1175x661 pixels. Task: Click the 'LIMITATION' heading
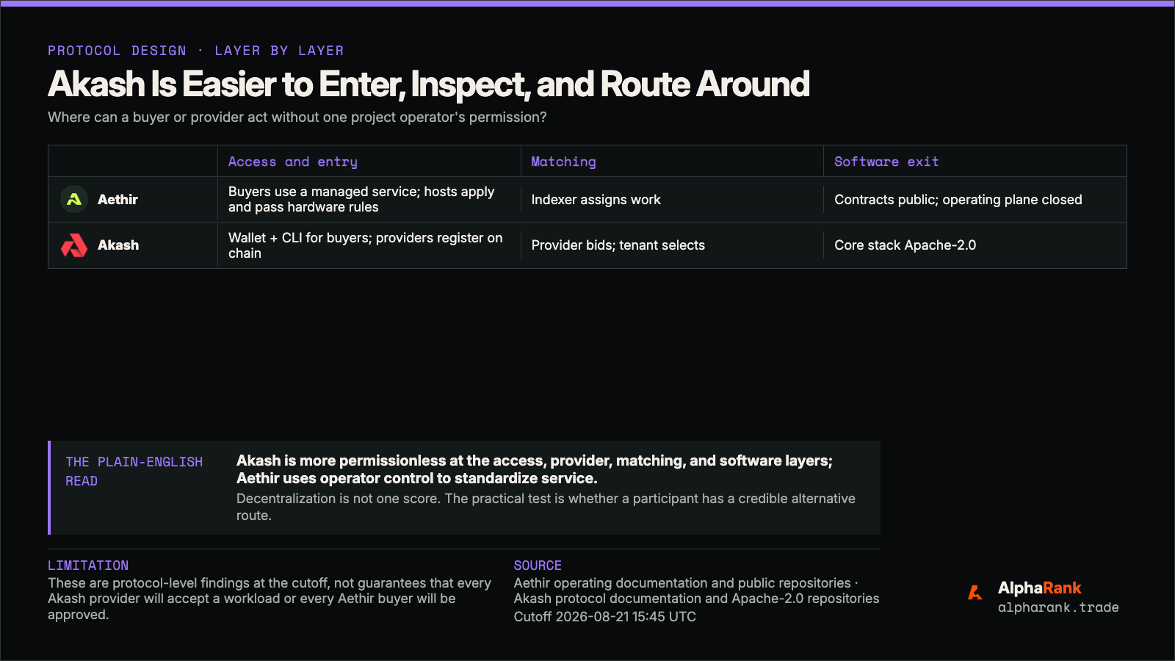click(88, 566)
